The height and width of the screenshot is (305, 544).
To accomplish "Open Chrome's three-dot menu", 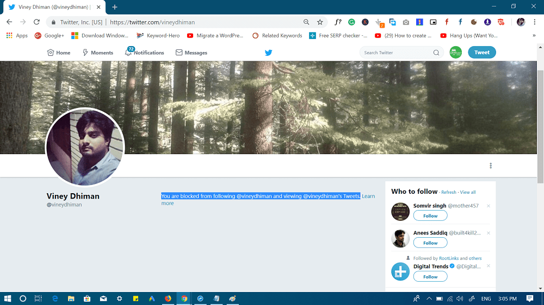I will click(535, 22).
